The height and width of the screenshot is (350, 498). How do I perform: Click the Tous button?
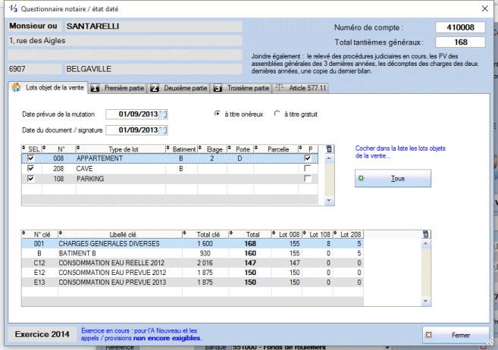click(x=393, y=178)
